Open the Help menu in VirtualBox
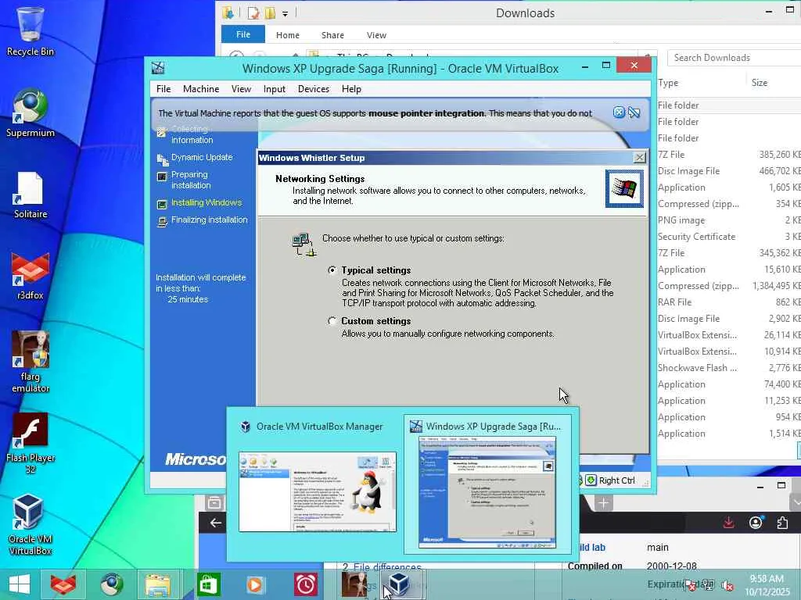 tap(351, 89)
